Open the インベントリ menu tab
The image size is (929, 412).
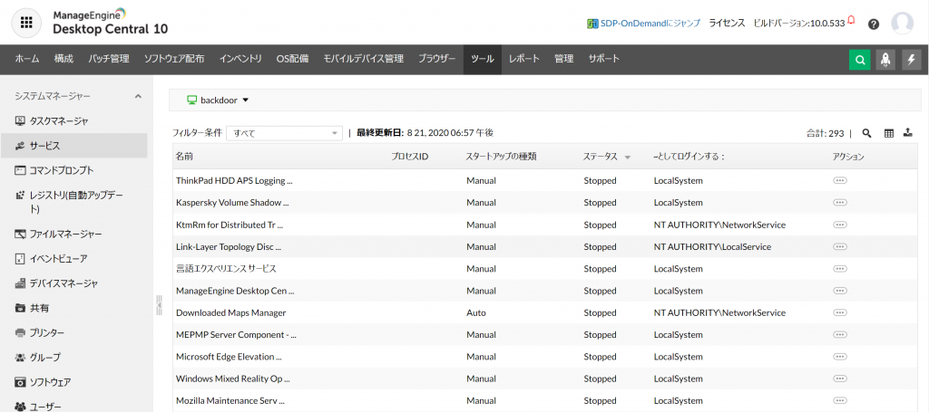(x=240, y=59)
